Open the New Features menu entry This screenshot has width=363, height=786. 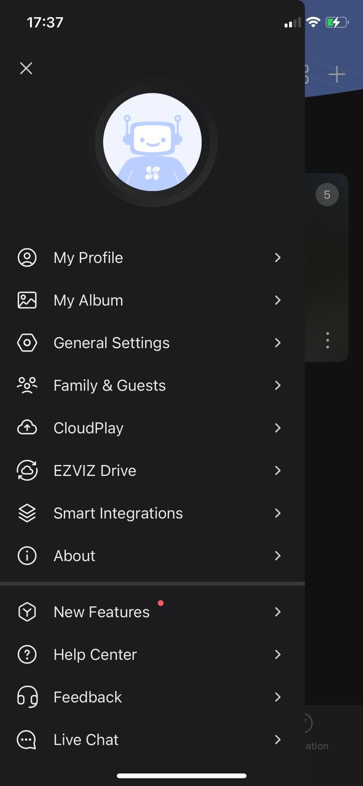152,612
